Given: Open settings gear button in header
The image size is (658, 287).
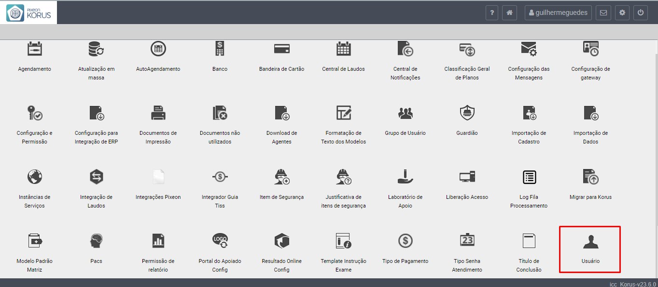Looking at the screenshot, I should pos(622,13).
